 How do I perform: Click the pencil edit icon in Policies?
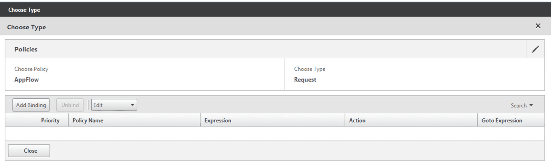click(535, 49)
